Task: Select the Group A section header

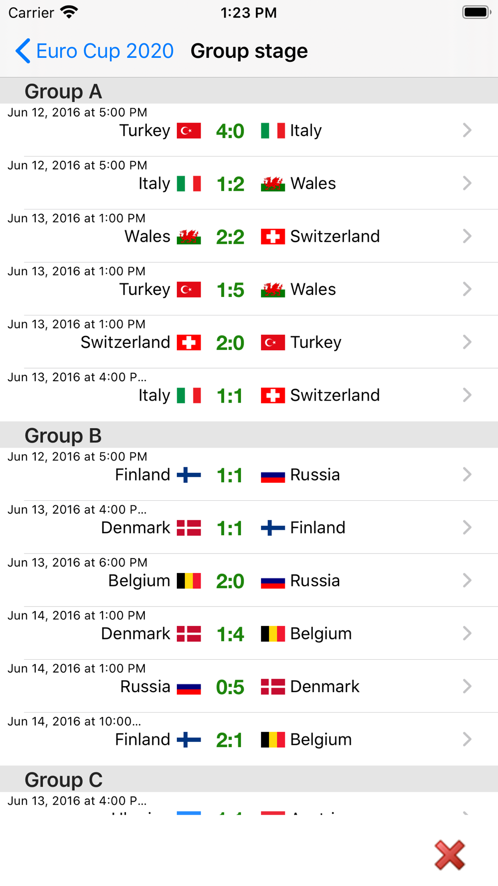Action: [63, 91]
